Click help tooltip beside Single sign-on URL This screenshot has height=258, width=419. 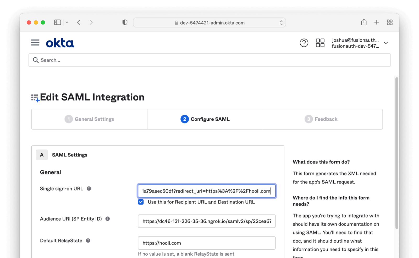tap(89, 189)
